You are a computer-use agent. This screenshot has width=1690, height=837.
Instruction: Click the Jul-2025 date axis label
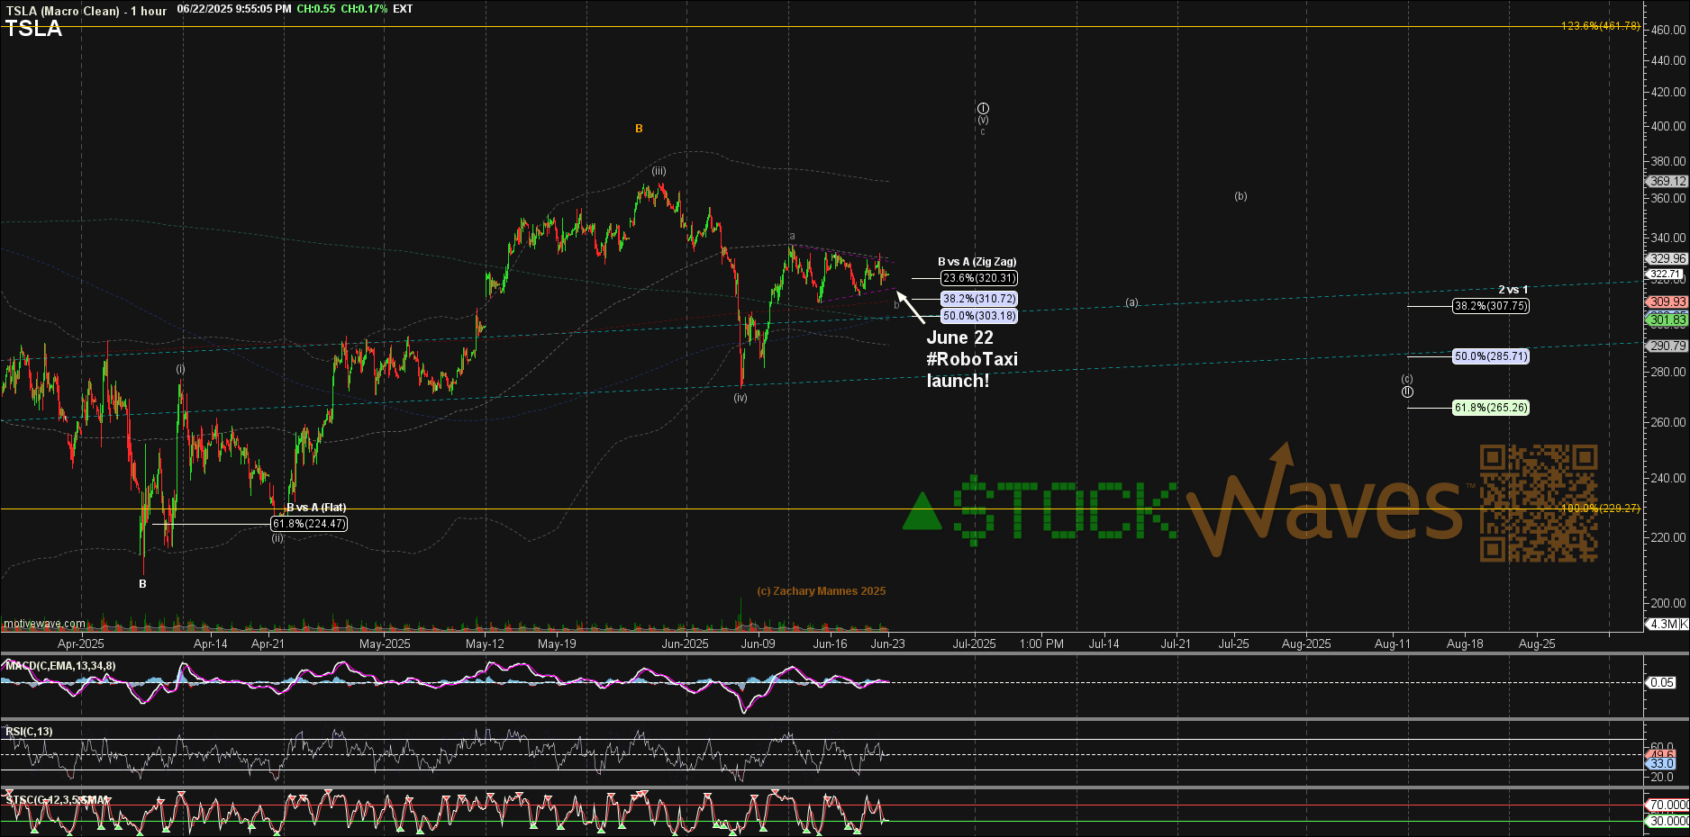[974, 643]
